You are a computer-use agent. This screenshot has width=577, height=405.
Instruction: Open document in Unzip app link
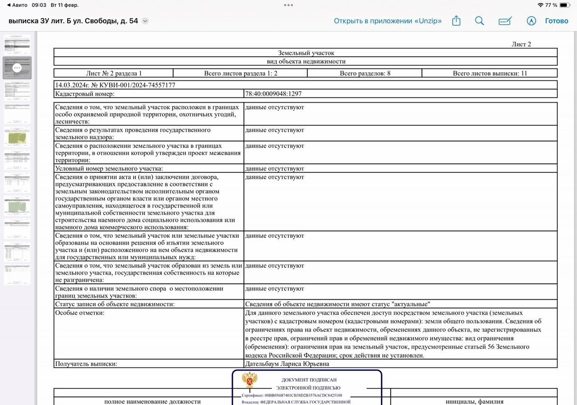click(x=388, y=21)
